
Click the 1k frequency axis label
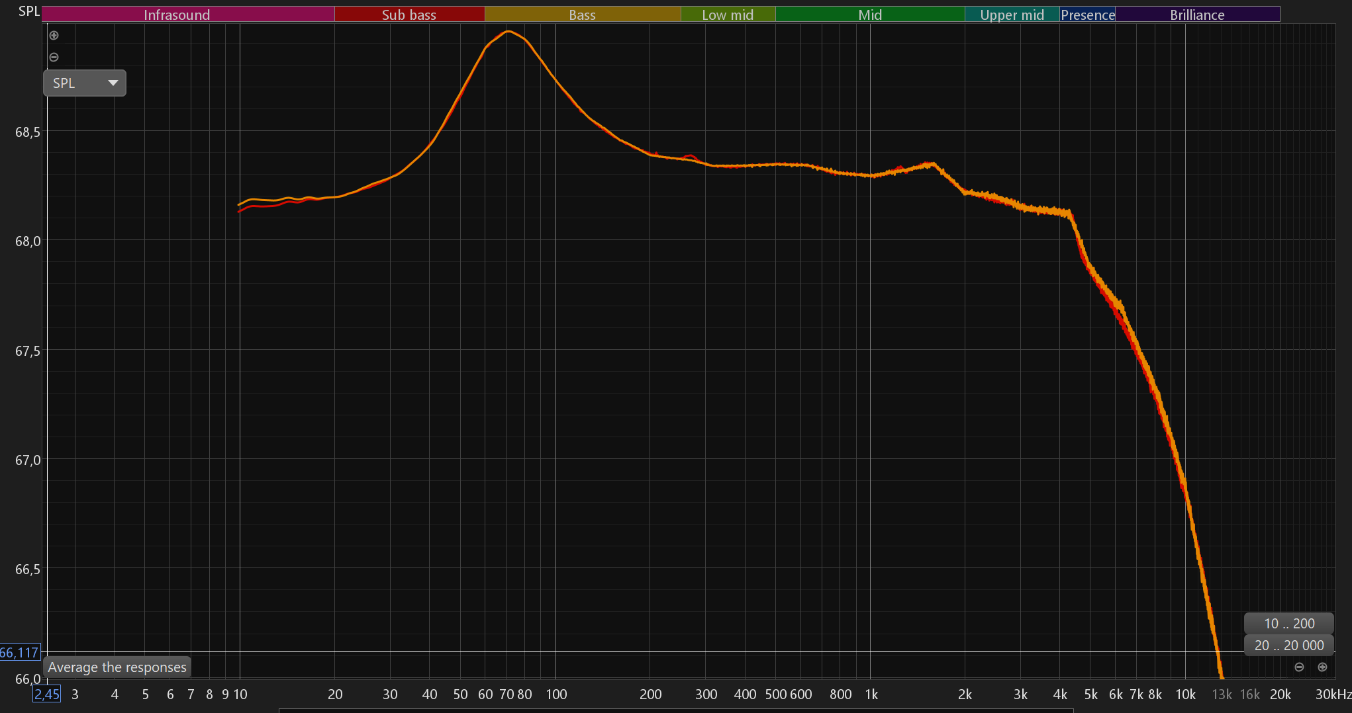coord(871,694)
